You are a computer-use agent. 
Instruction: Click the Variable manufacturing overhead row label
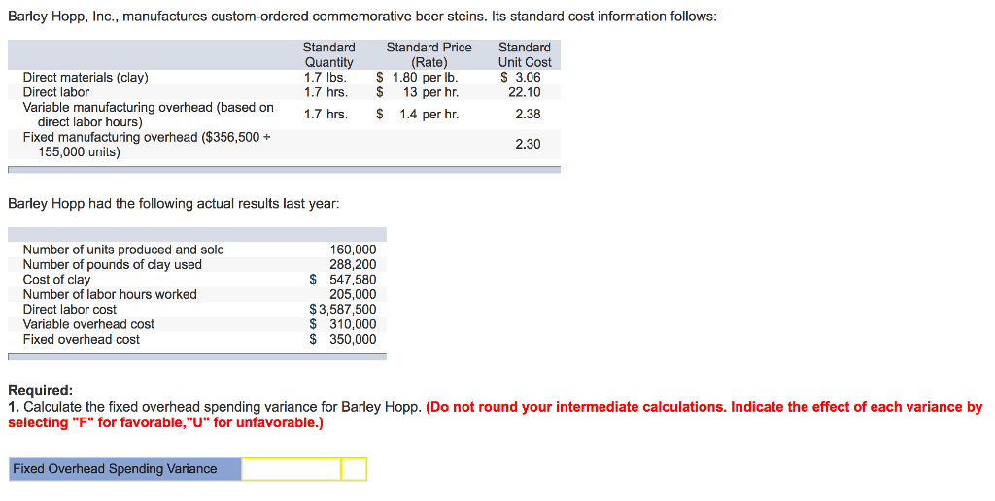[x=149, y=115]
